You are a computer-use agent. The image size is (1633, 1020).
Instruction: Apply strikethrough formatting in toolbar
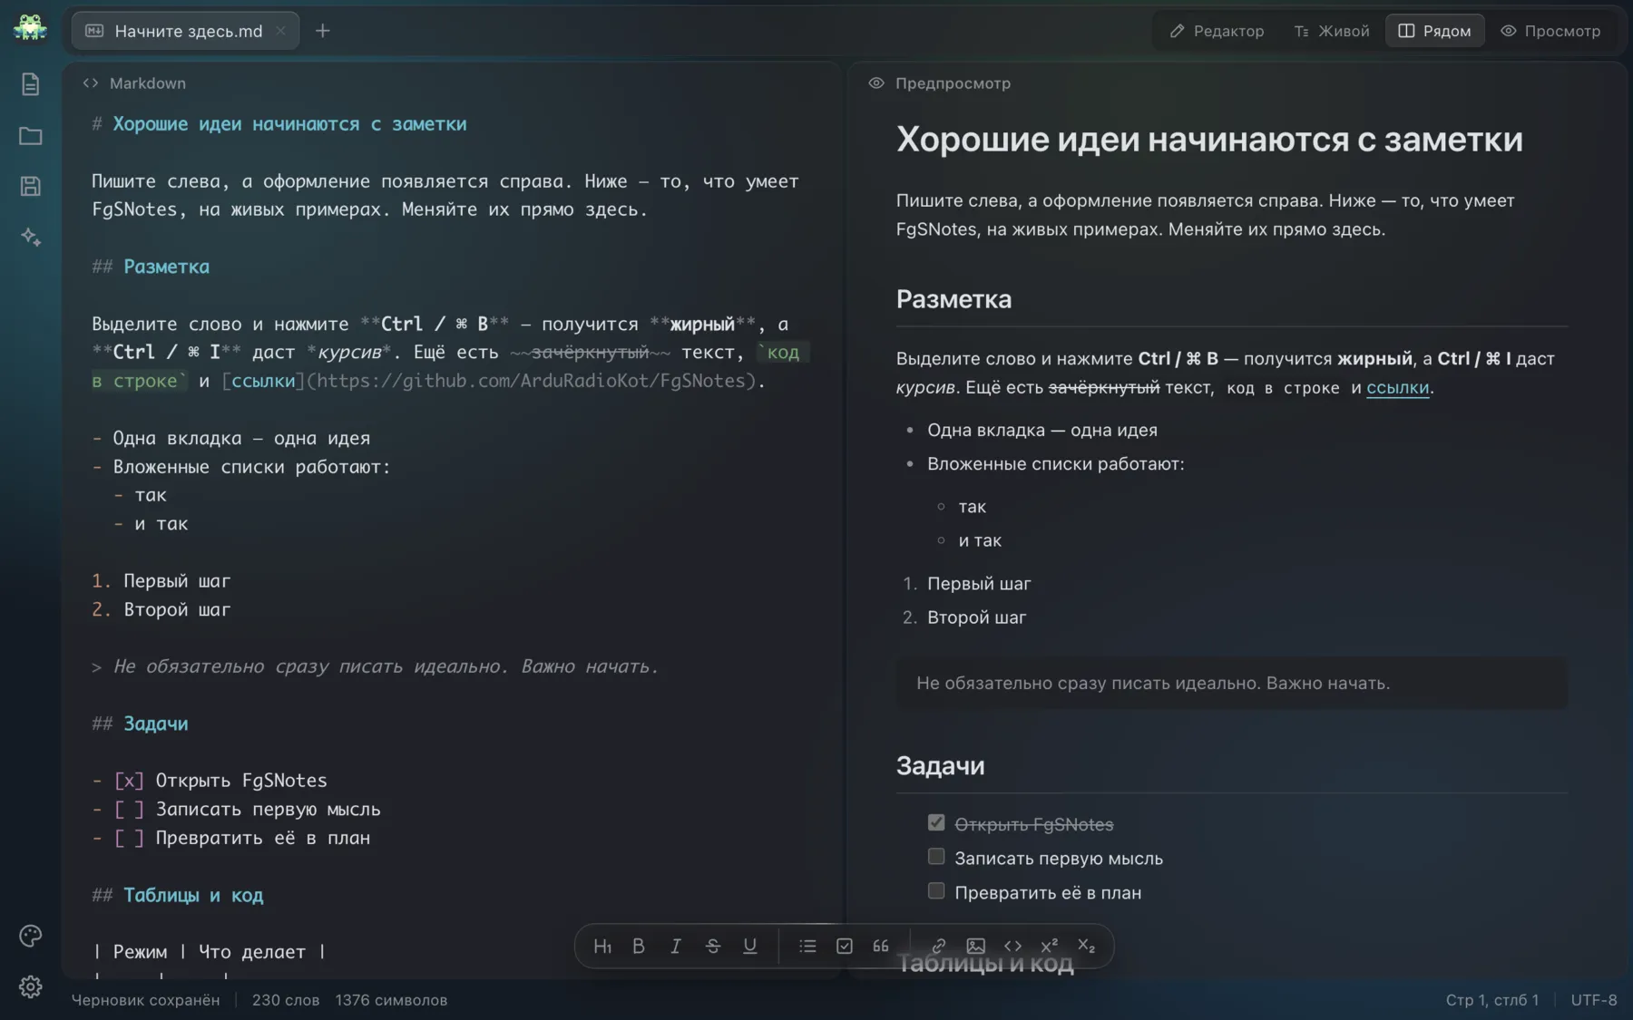click(713, 946)
